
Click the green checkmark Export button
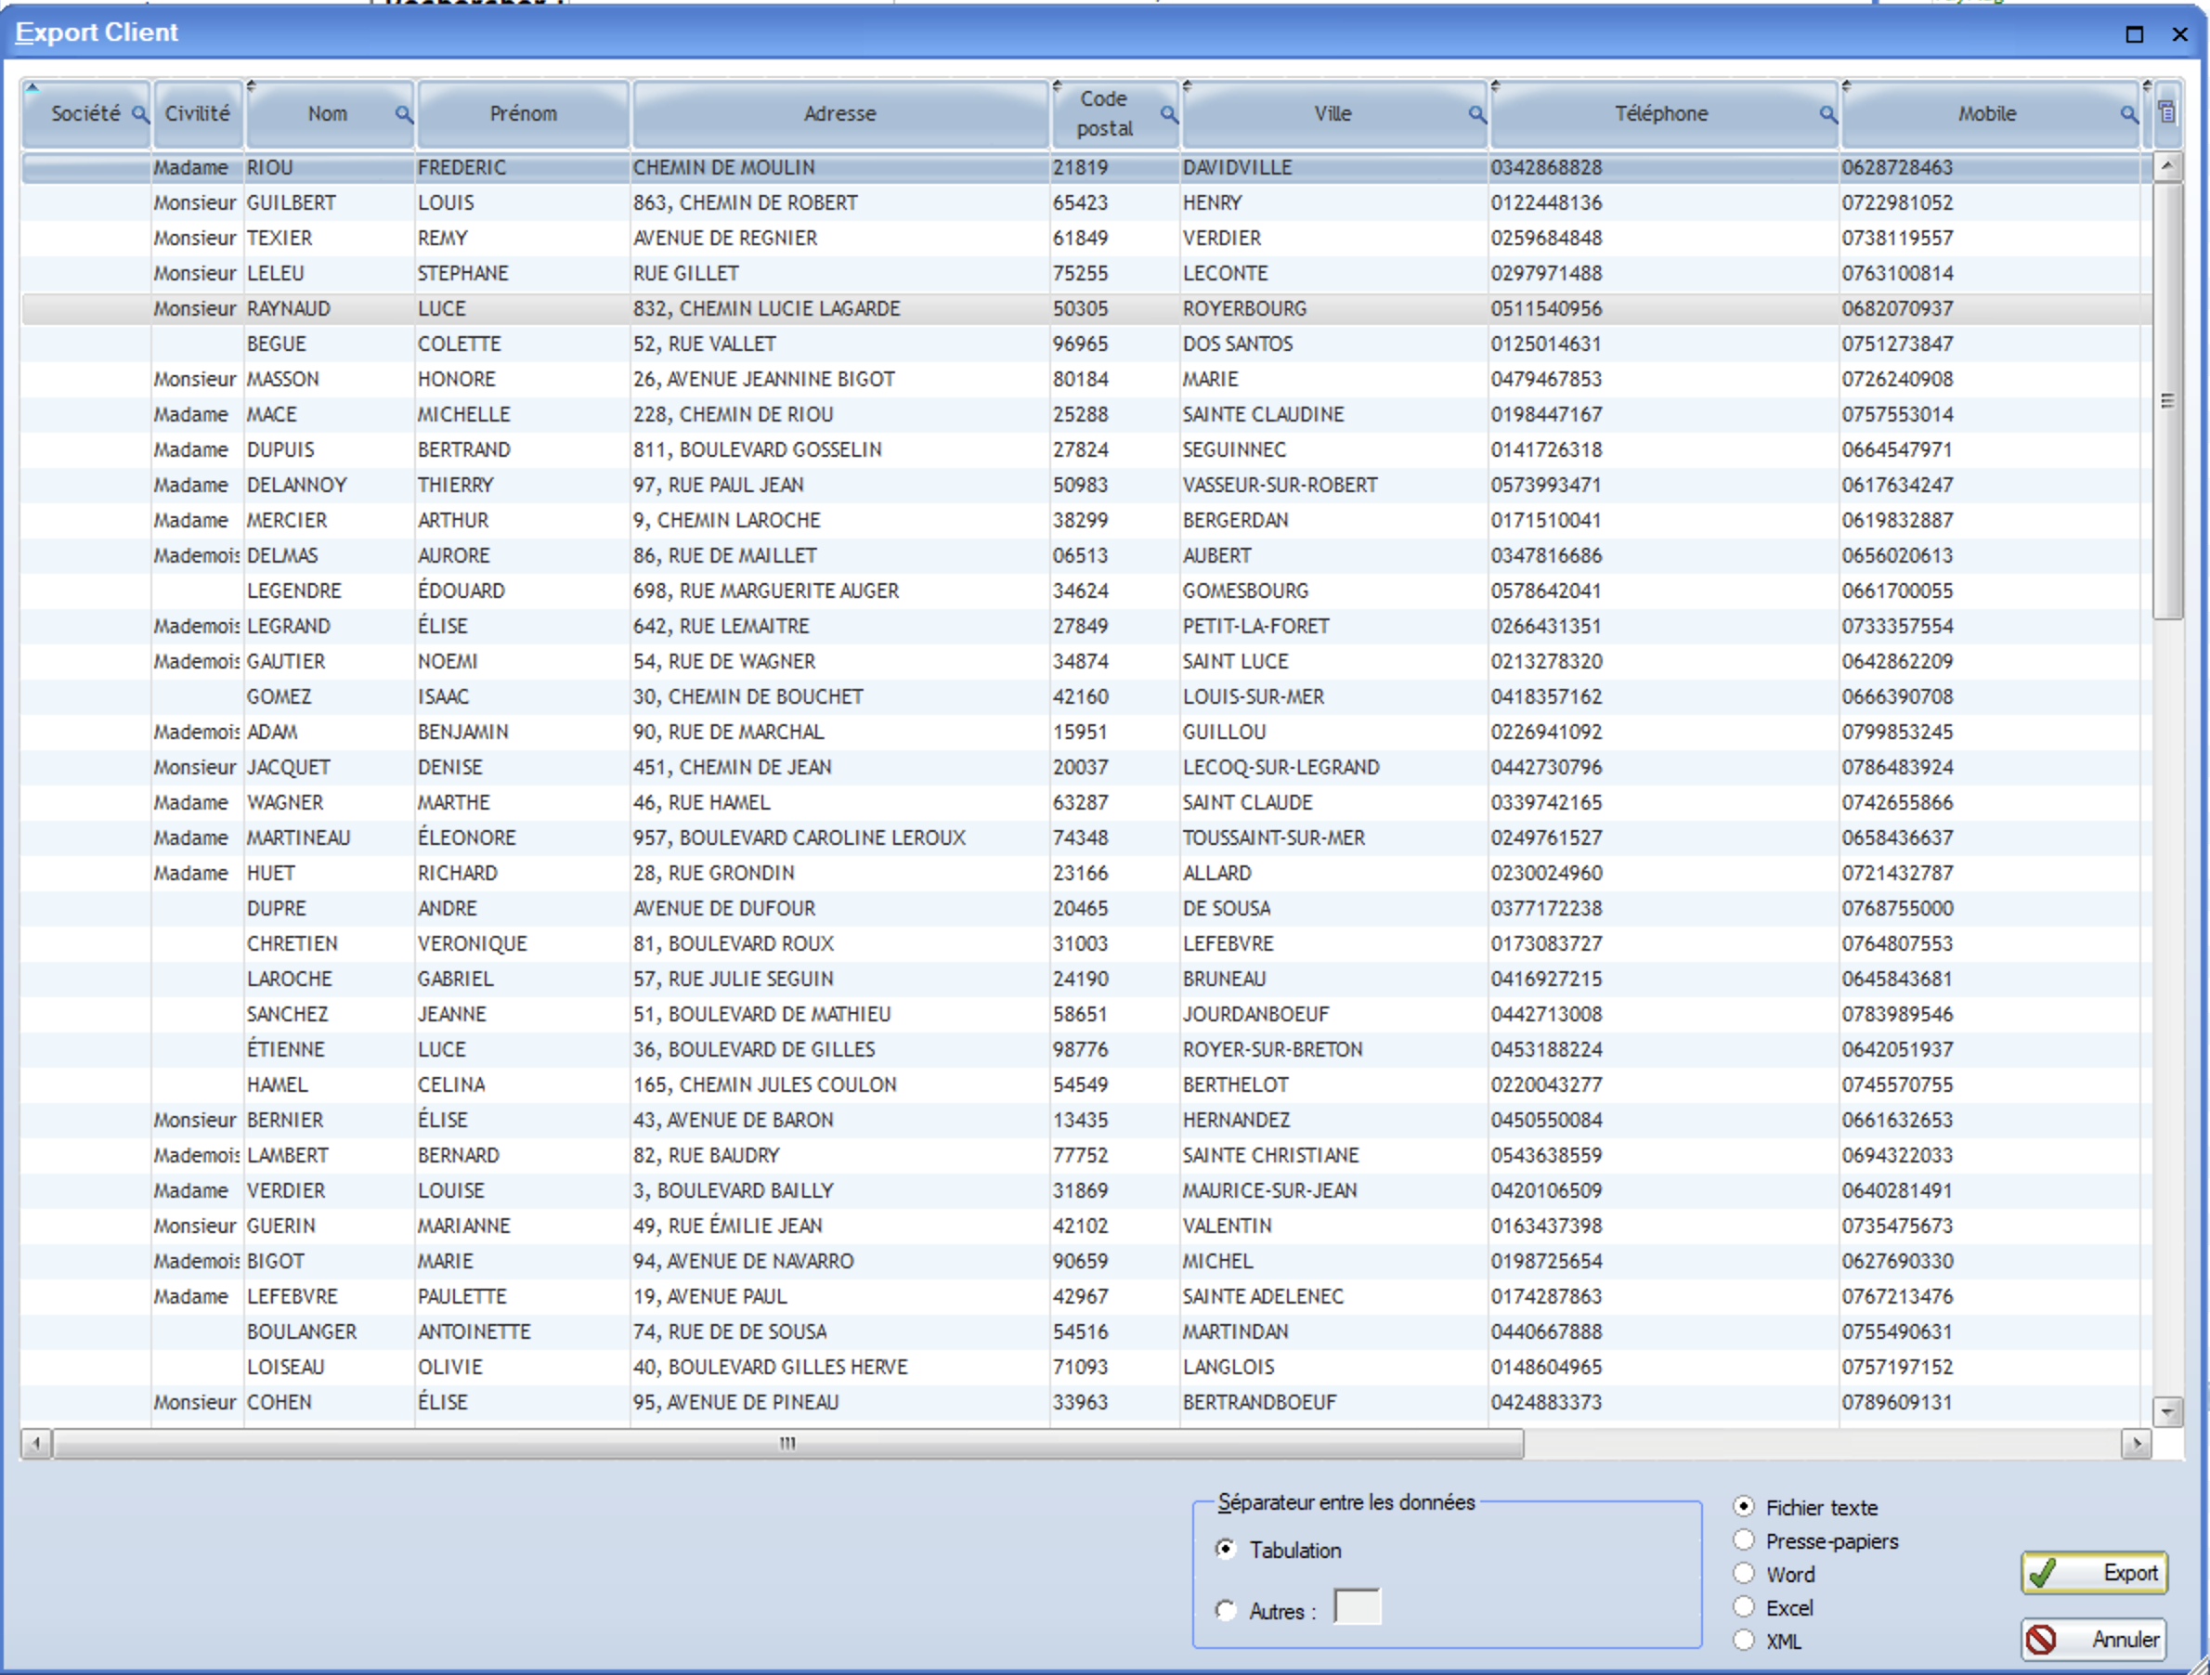[x=2094, y=1572]
